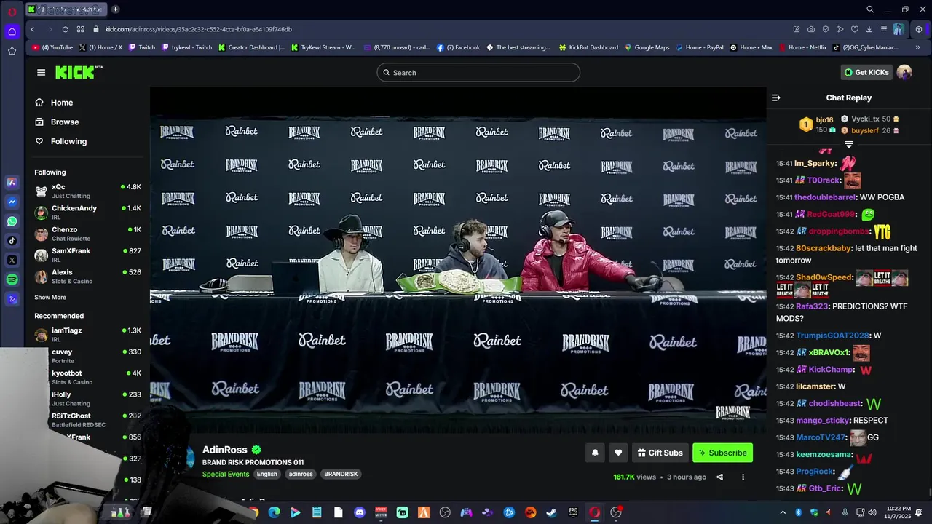Click the AdinRoss channel name
This screenshot has width=932, height=524.
(224, 450)
